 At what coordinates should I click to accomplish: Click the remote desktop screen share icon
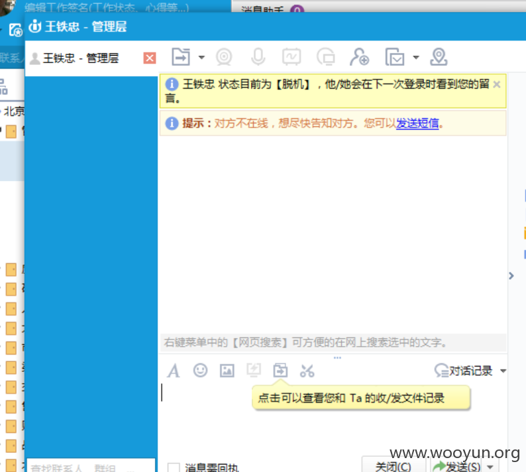pyautogui.click(x=326, y=57)
